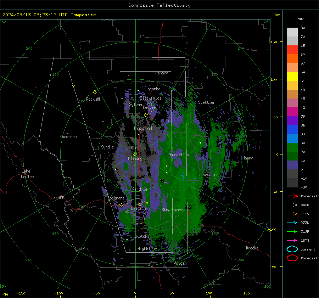Click the Lacombe city label
This screenshot has height=298, width=319.
pos(153,89)
